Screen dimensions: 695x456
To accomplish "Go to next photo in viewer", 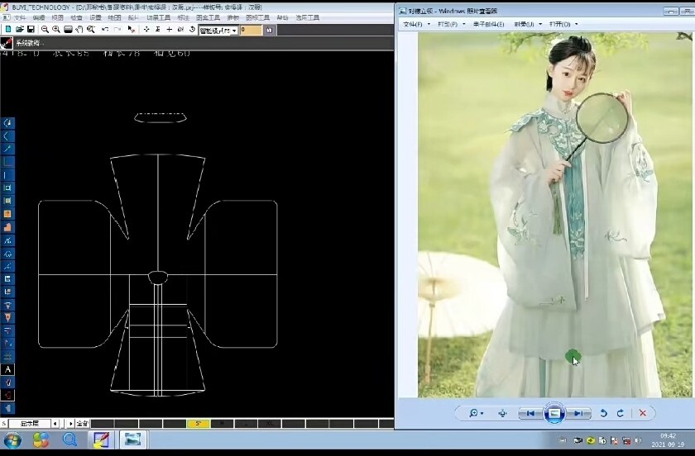I will 580,413.
